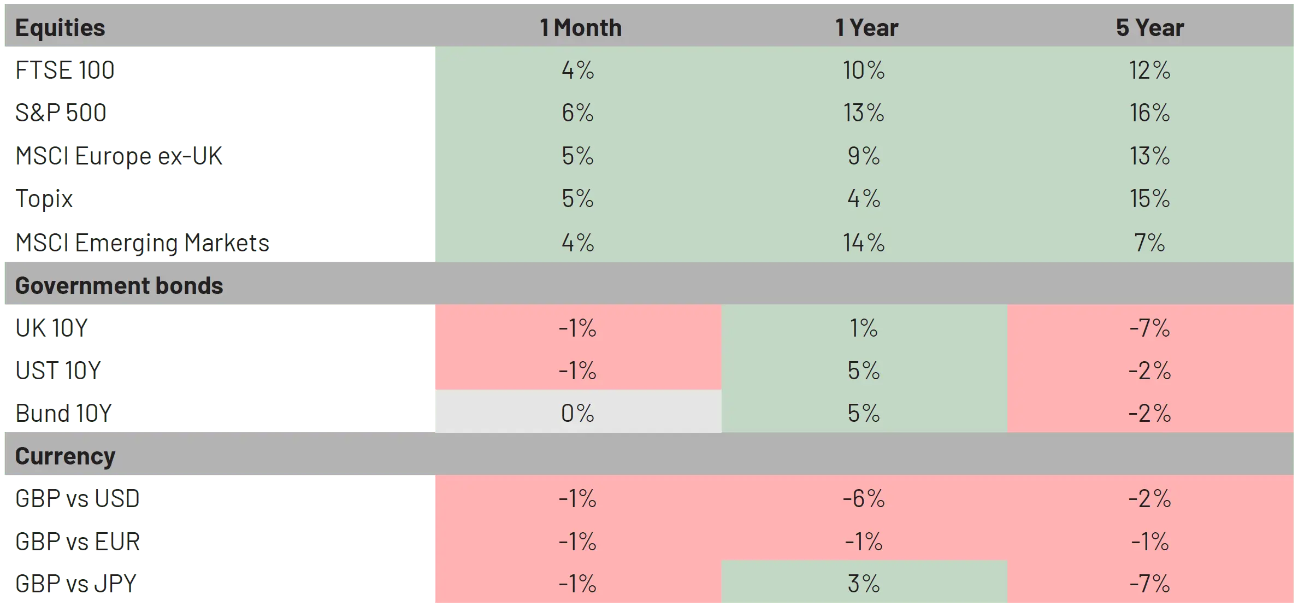Click the Bund 10Y 0% cell

pos(577,413)
